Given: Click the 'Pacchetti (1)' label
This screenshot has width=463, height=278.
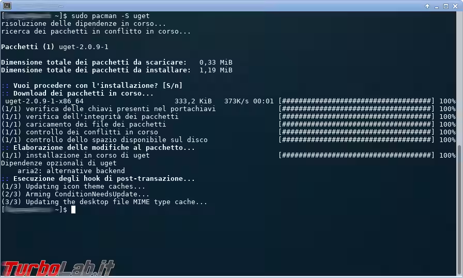Looking at the screenshot, I should click(28, 47).
